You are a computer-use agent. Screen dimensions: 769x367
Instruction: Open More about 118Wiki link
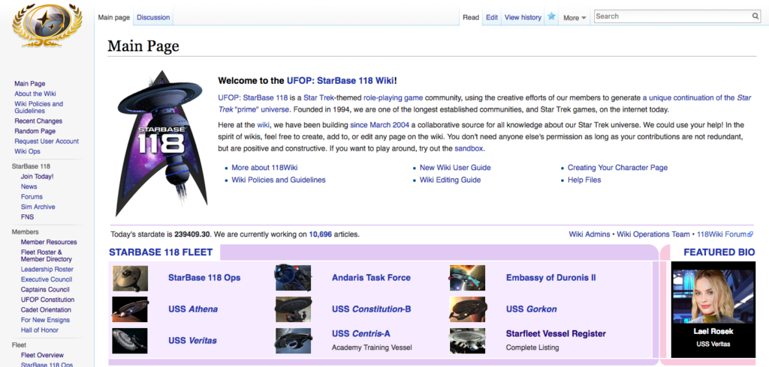tap(264, 167)
